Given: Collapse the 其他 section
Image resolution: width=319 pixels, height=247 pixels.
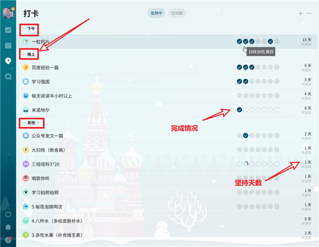Looking at the screenshot, I should pyautogui.click(x=24, y=122).
